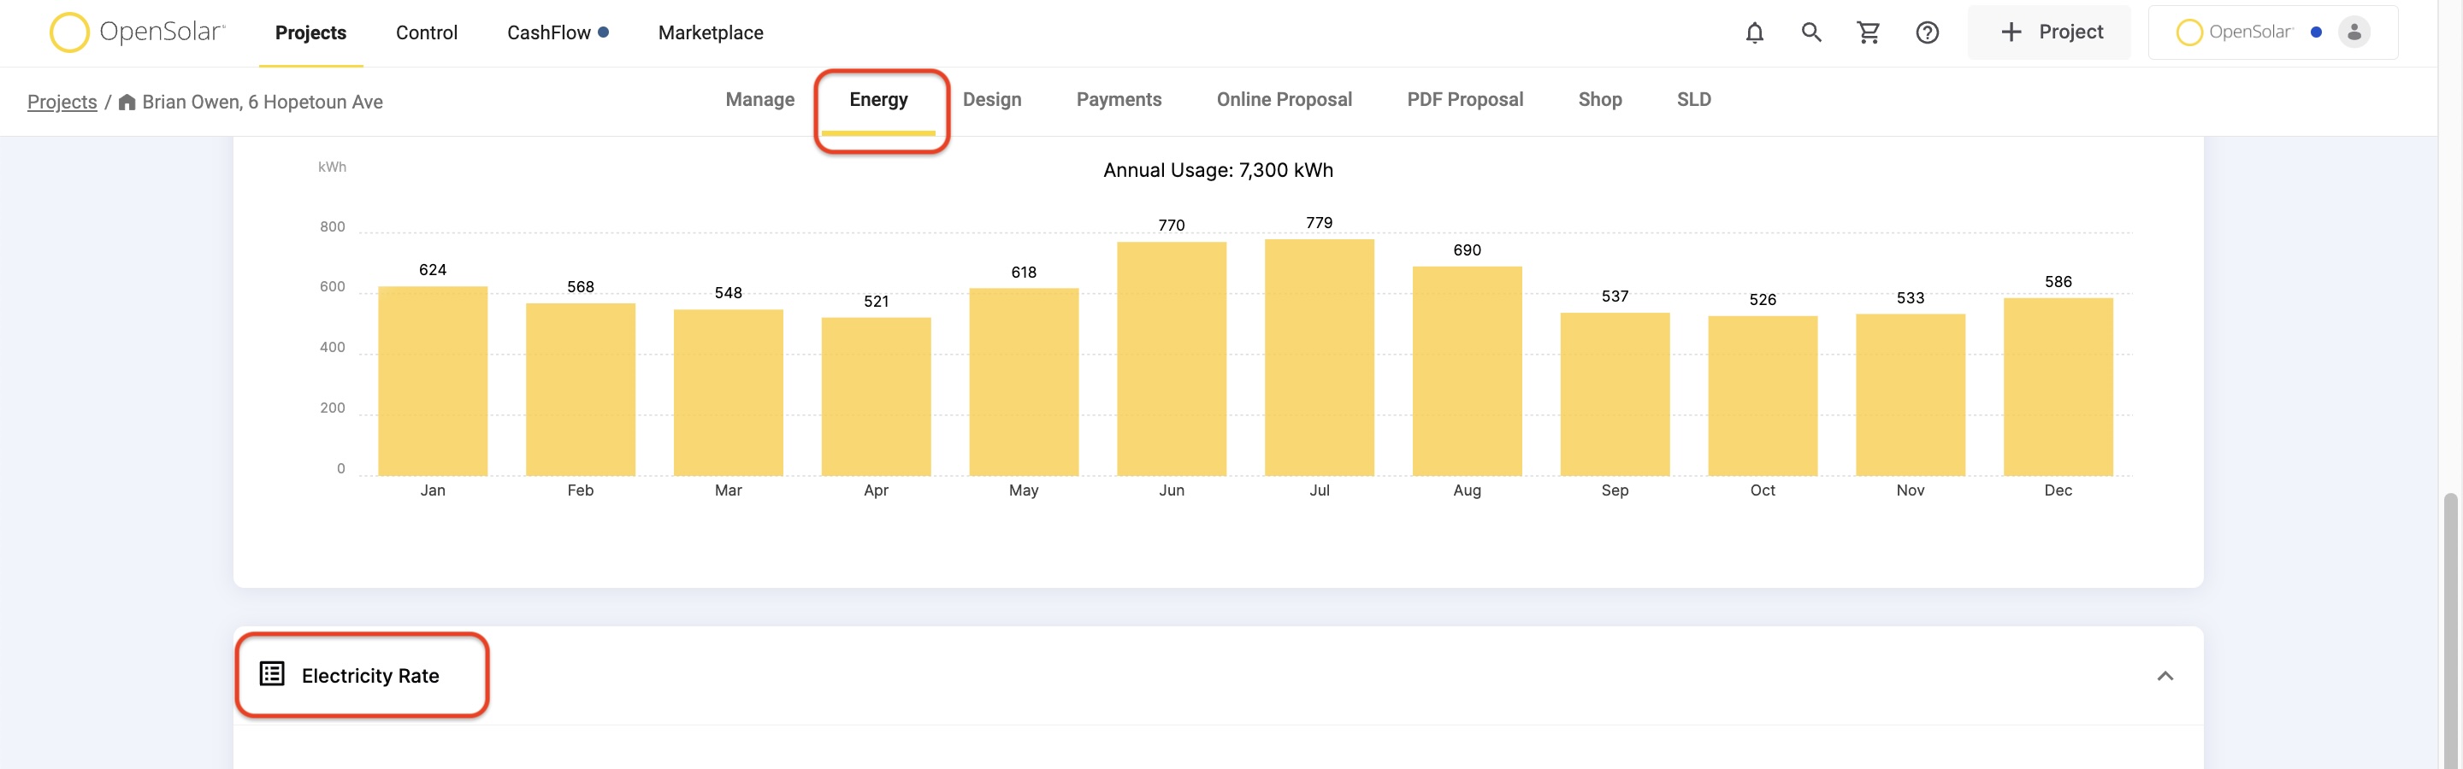Collapse the Electricity Rate section chevron
Viewport: 2463px width, 769px height.
[x=2165, y=677]
